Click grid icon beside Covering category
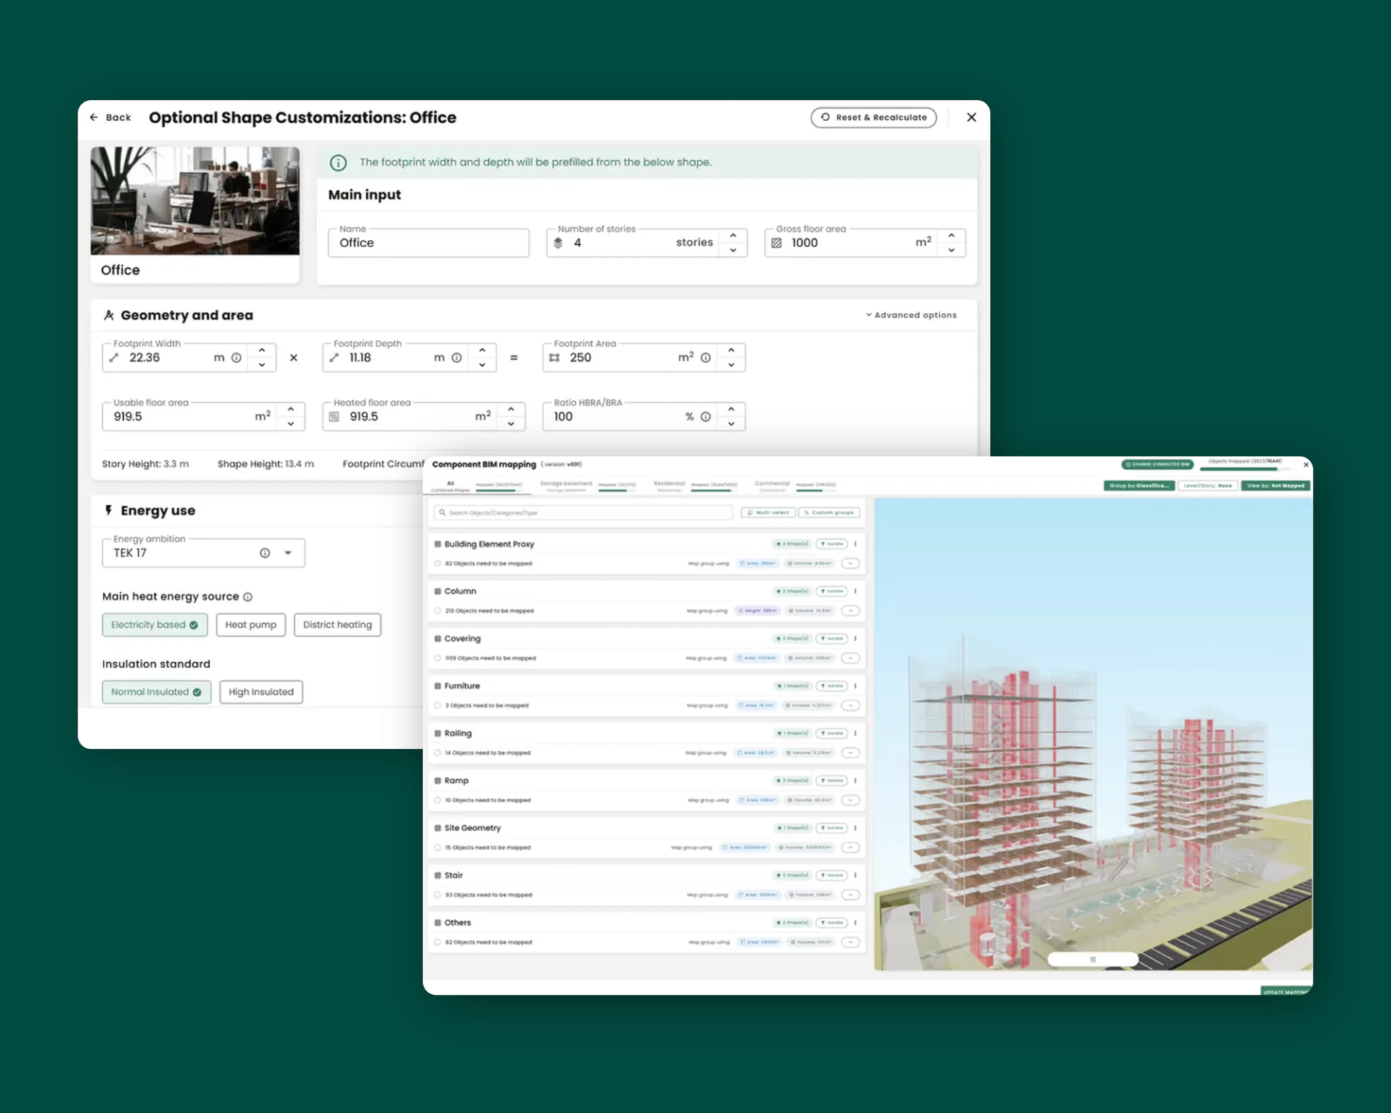 tap(438, 638)
